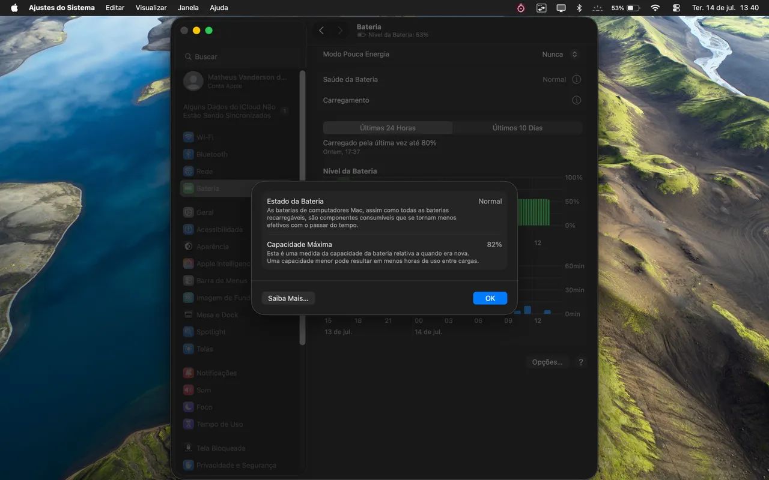Click the back navigation arrow
The height and width of the screenshot is (480, 769).
click(x=321, y=31)
